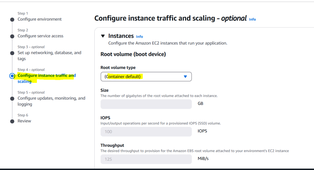Click the IOPS input field
Viewport: 314px width, 170px height.
tap(146, 132)
